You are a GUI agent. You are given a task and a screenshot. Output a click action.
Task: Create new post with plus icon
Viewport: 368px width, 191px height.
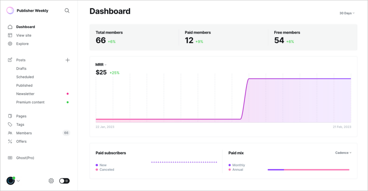coord(68,60)
